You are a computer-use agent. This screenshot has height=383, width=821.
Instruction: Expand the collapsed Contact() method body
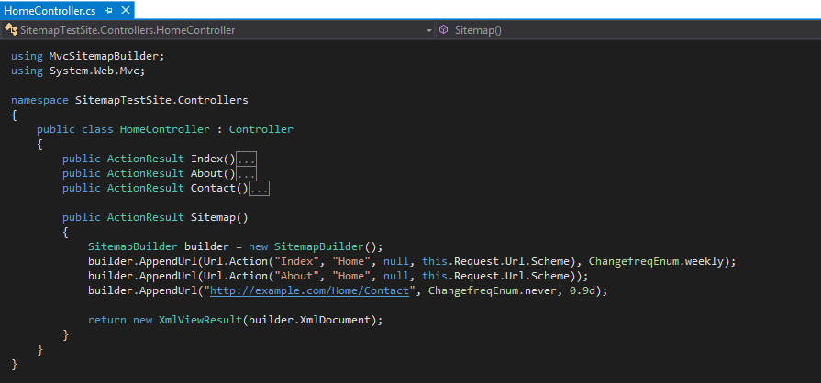259,189
